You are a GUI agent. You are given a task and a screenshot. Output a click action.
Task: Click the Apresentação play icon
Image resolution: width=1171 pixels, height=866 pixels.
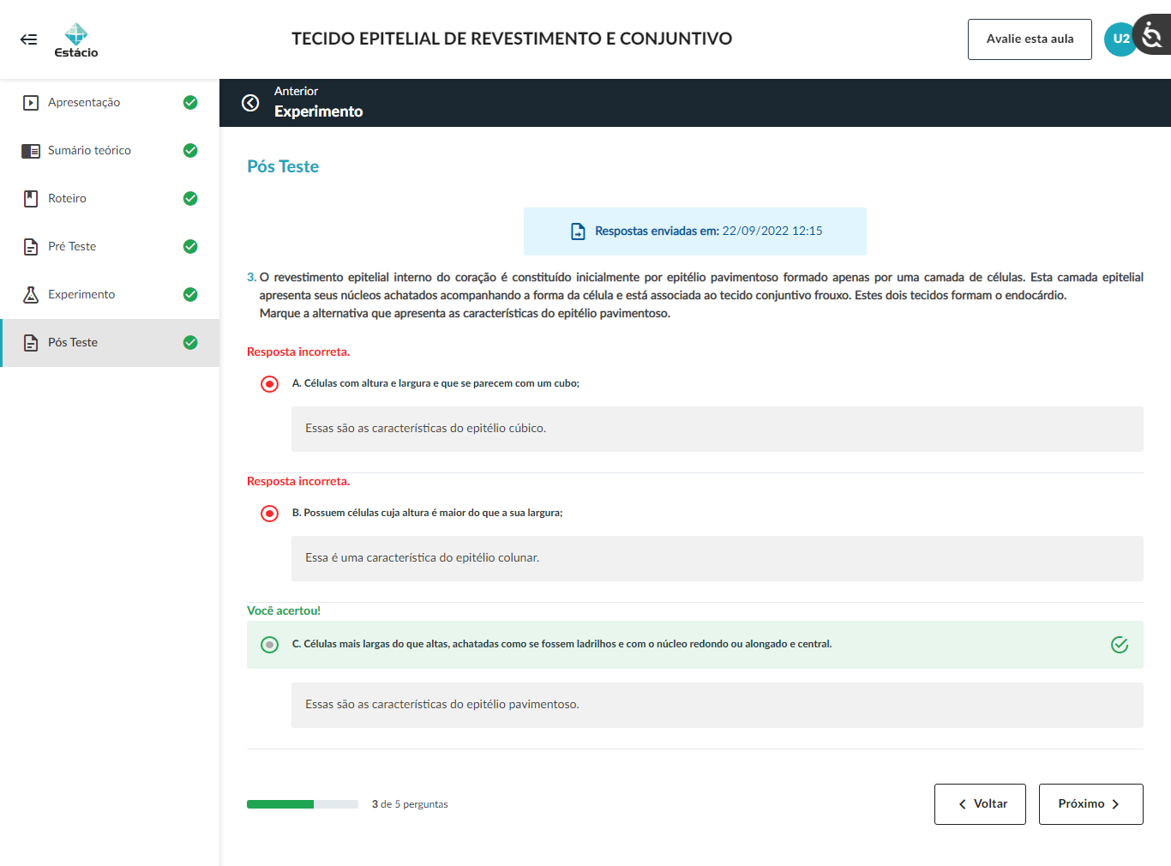tap(31, 103)
